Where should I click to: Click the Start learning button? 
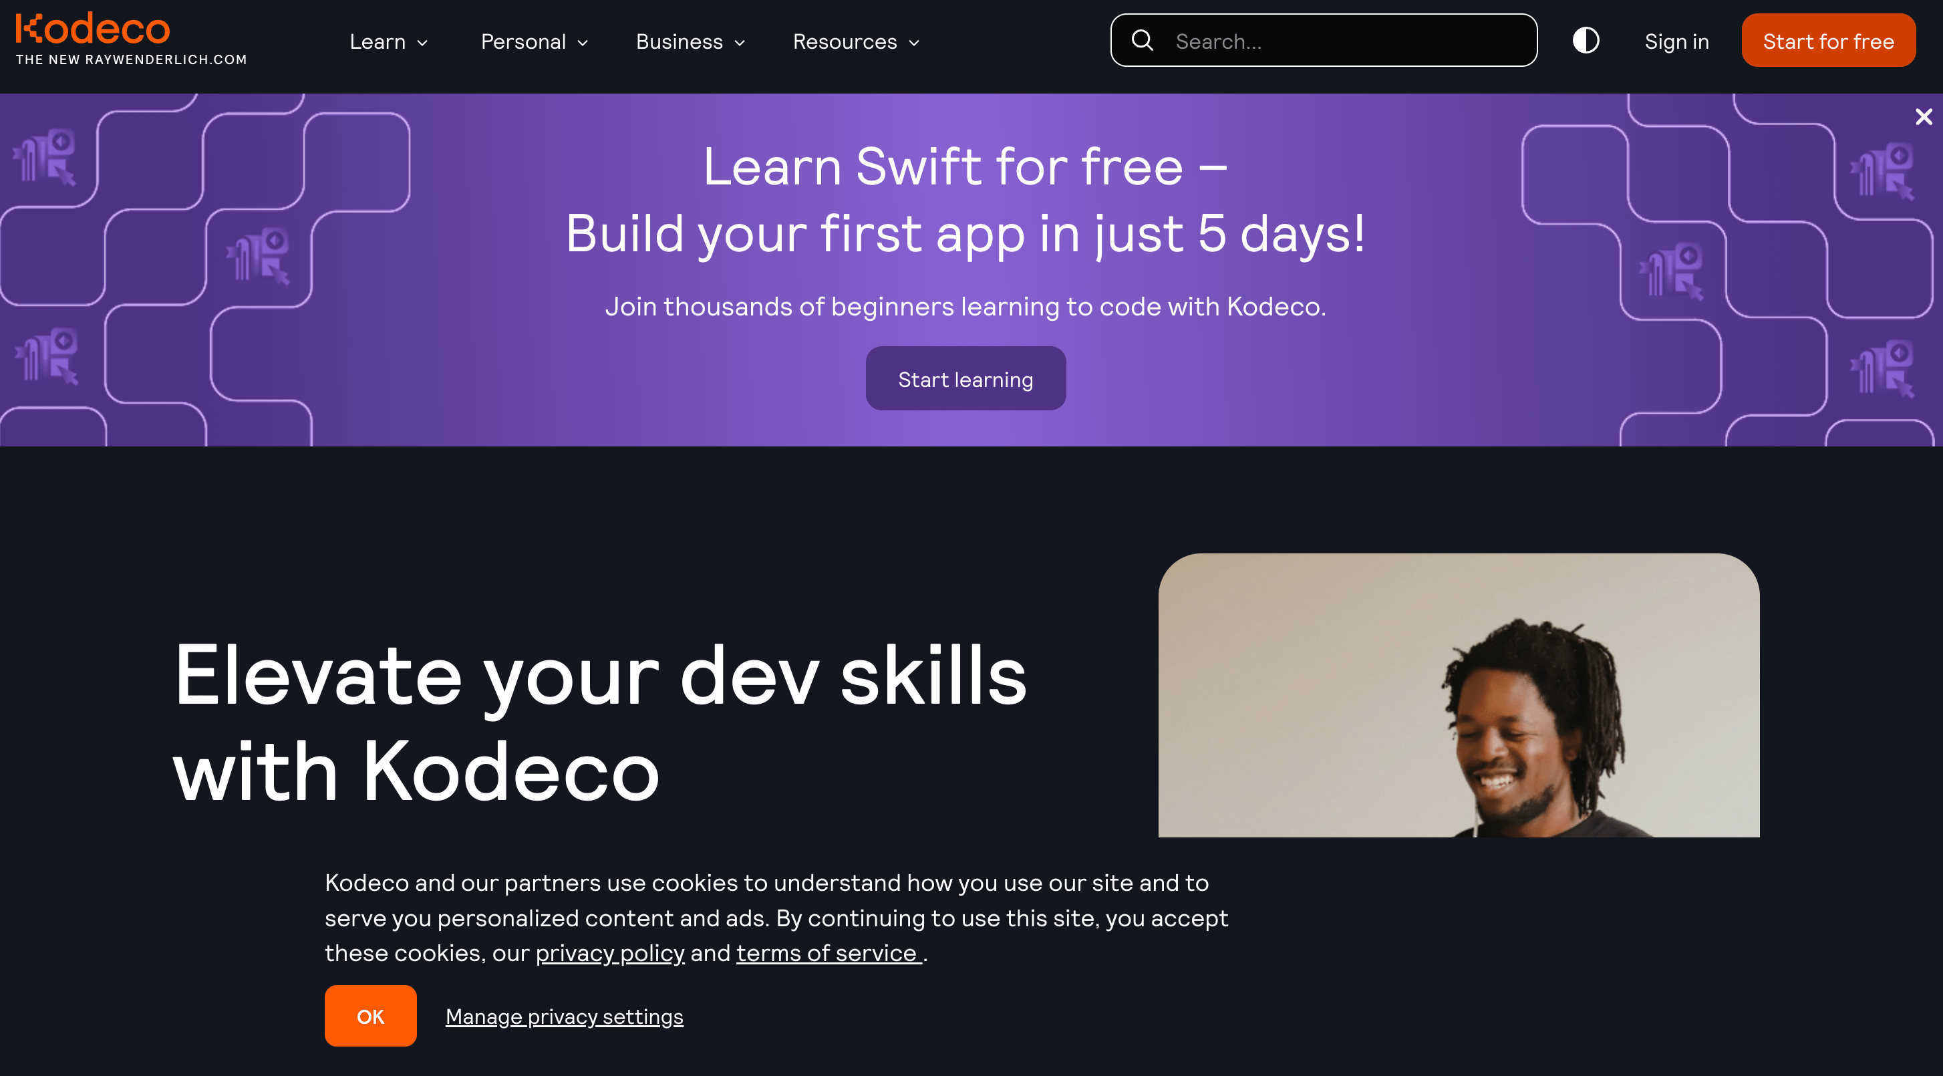pos(965,379)
